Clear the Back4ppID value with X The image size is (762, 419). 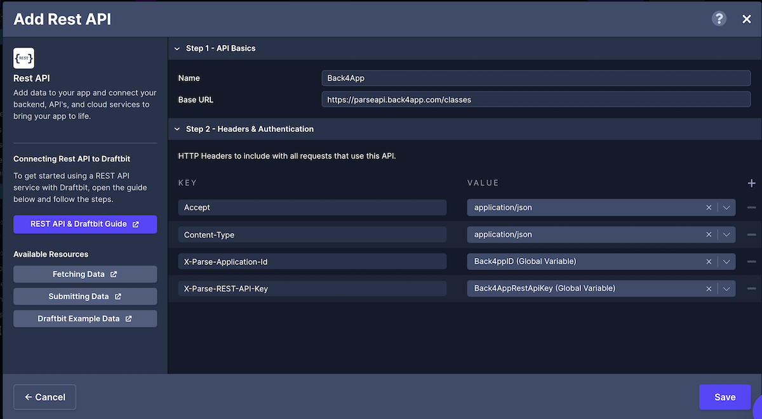[x=709, y=261]
